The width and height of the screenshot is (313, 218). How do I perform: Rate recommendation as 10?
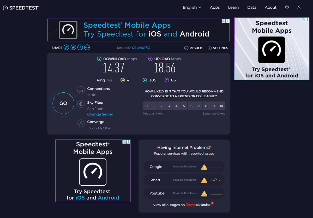[x=221, y=106]
